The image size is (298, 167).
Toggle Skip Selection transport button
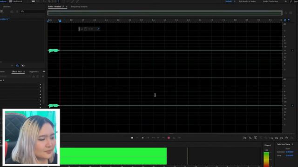pyautogui.click(x=179, y=138)
